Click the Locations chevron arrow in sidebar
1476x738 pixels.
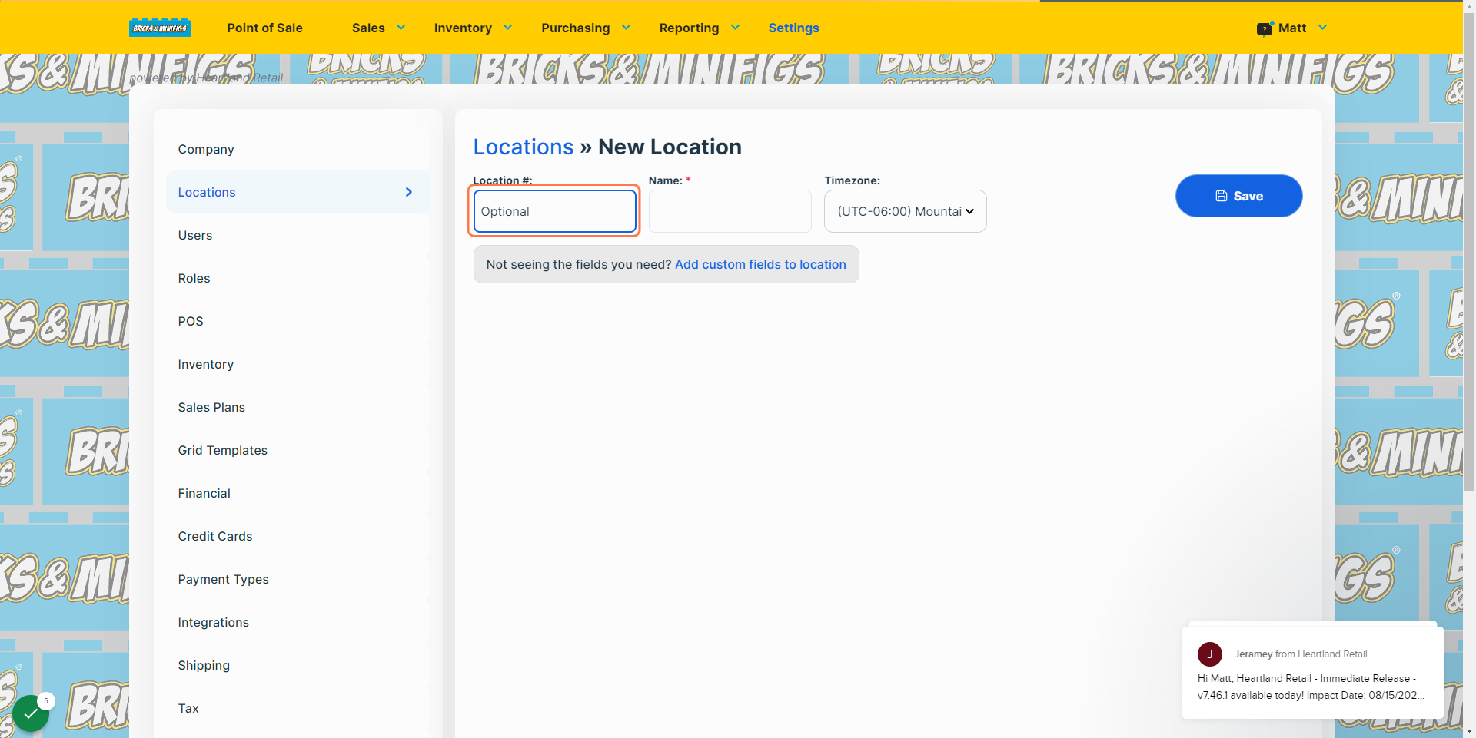click(x=409, y=192)
